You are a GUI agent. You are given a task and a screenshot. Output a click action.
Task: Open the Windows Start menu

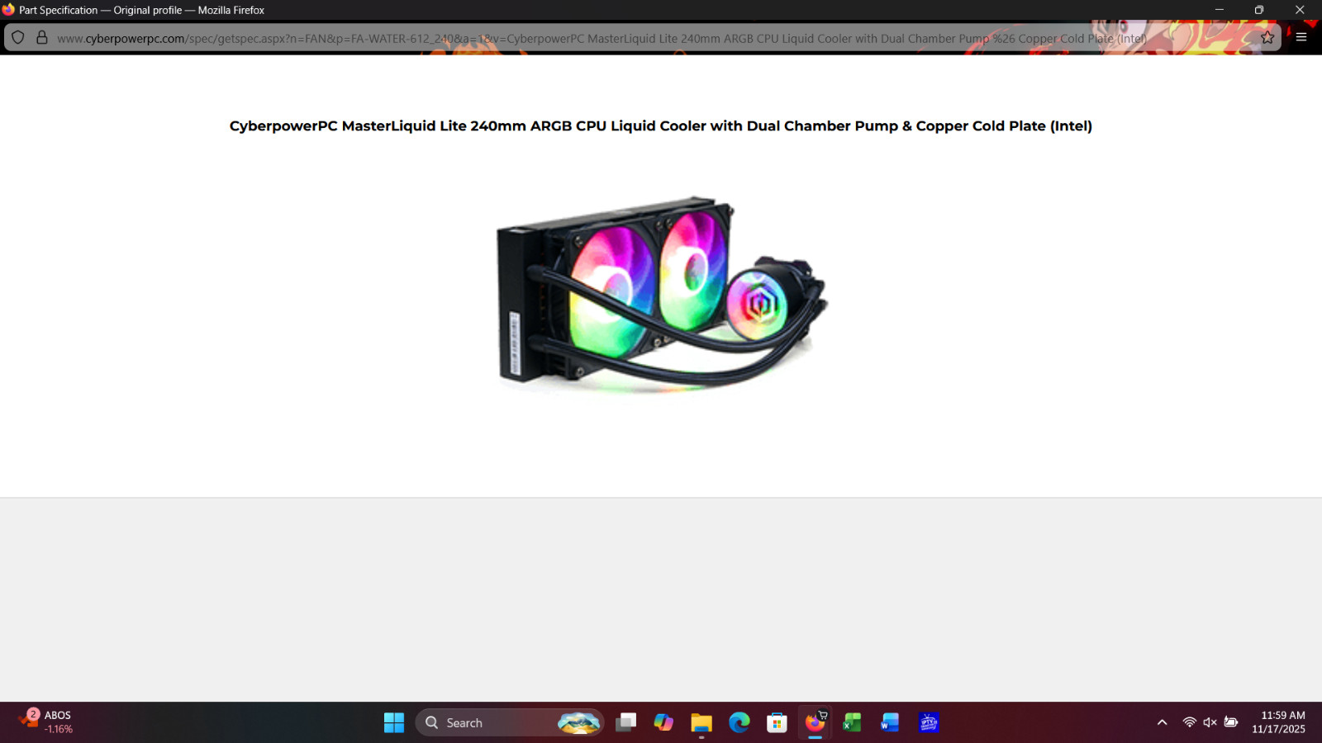[394, 722]
